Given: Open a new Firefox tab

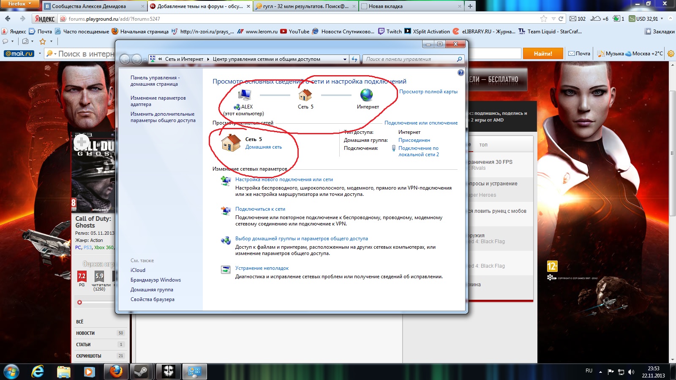Looking at the screenshot, I should [470, 6].
